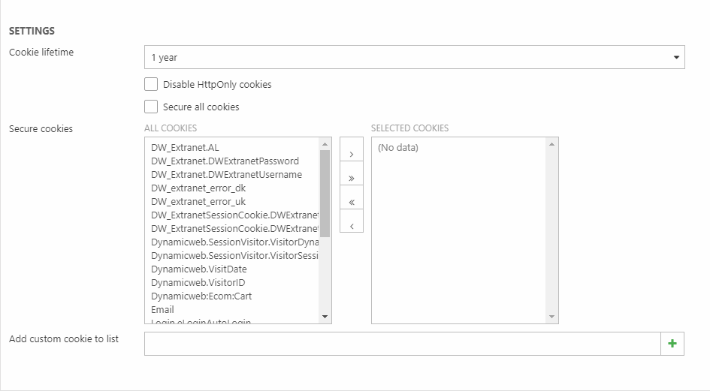This screenshot has width=710, height=391.
Task: Click scroll up arrow in Selected Cookies list
Action: point(552,144)
